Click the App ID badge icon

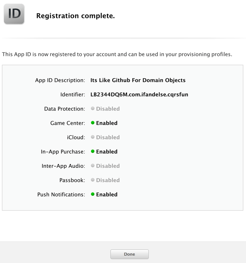(14, 14)
